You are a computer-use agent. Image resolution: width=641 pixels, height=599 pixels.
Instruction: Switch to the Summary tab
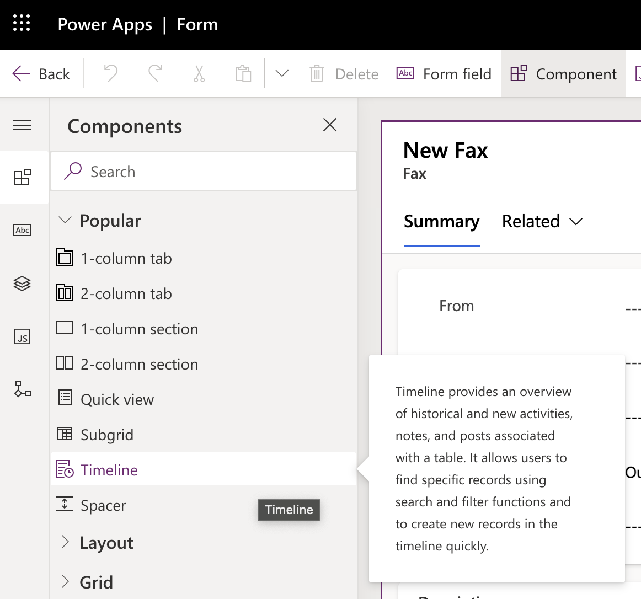(x=441, y=222)
